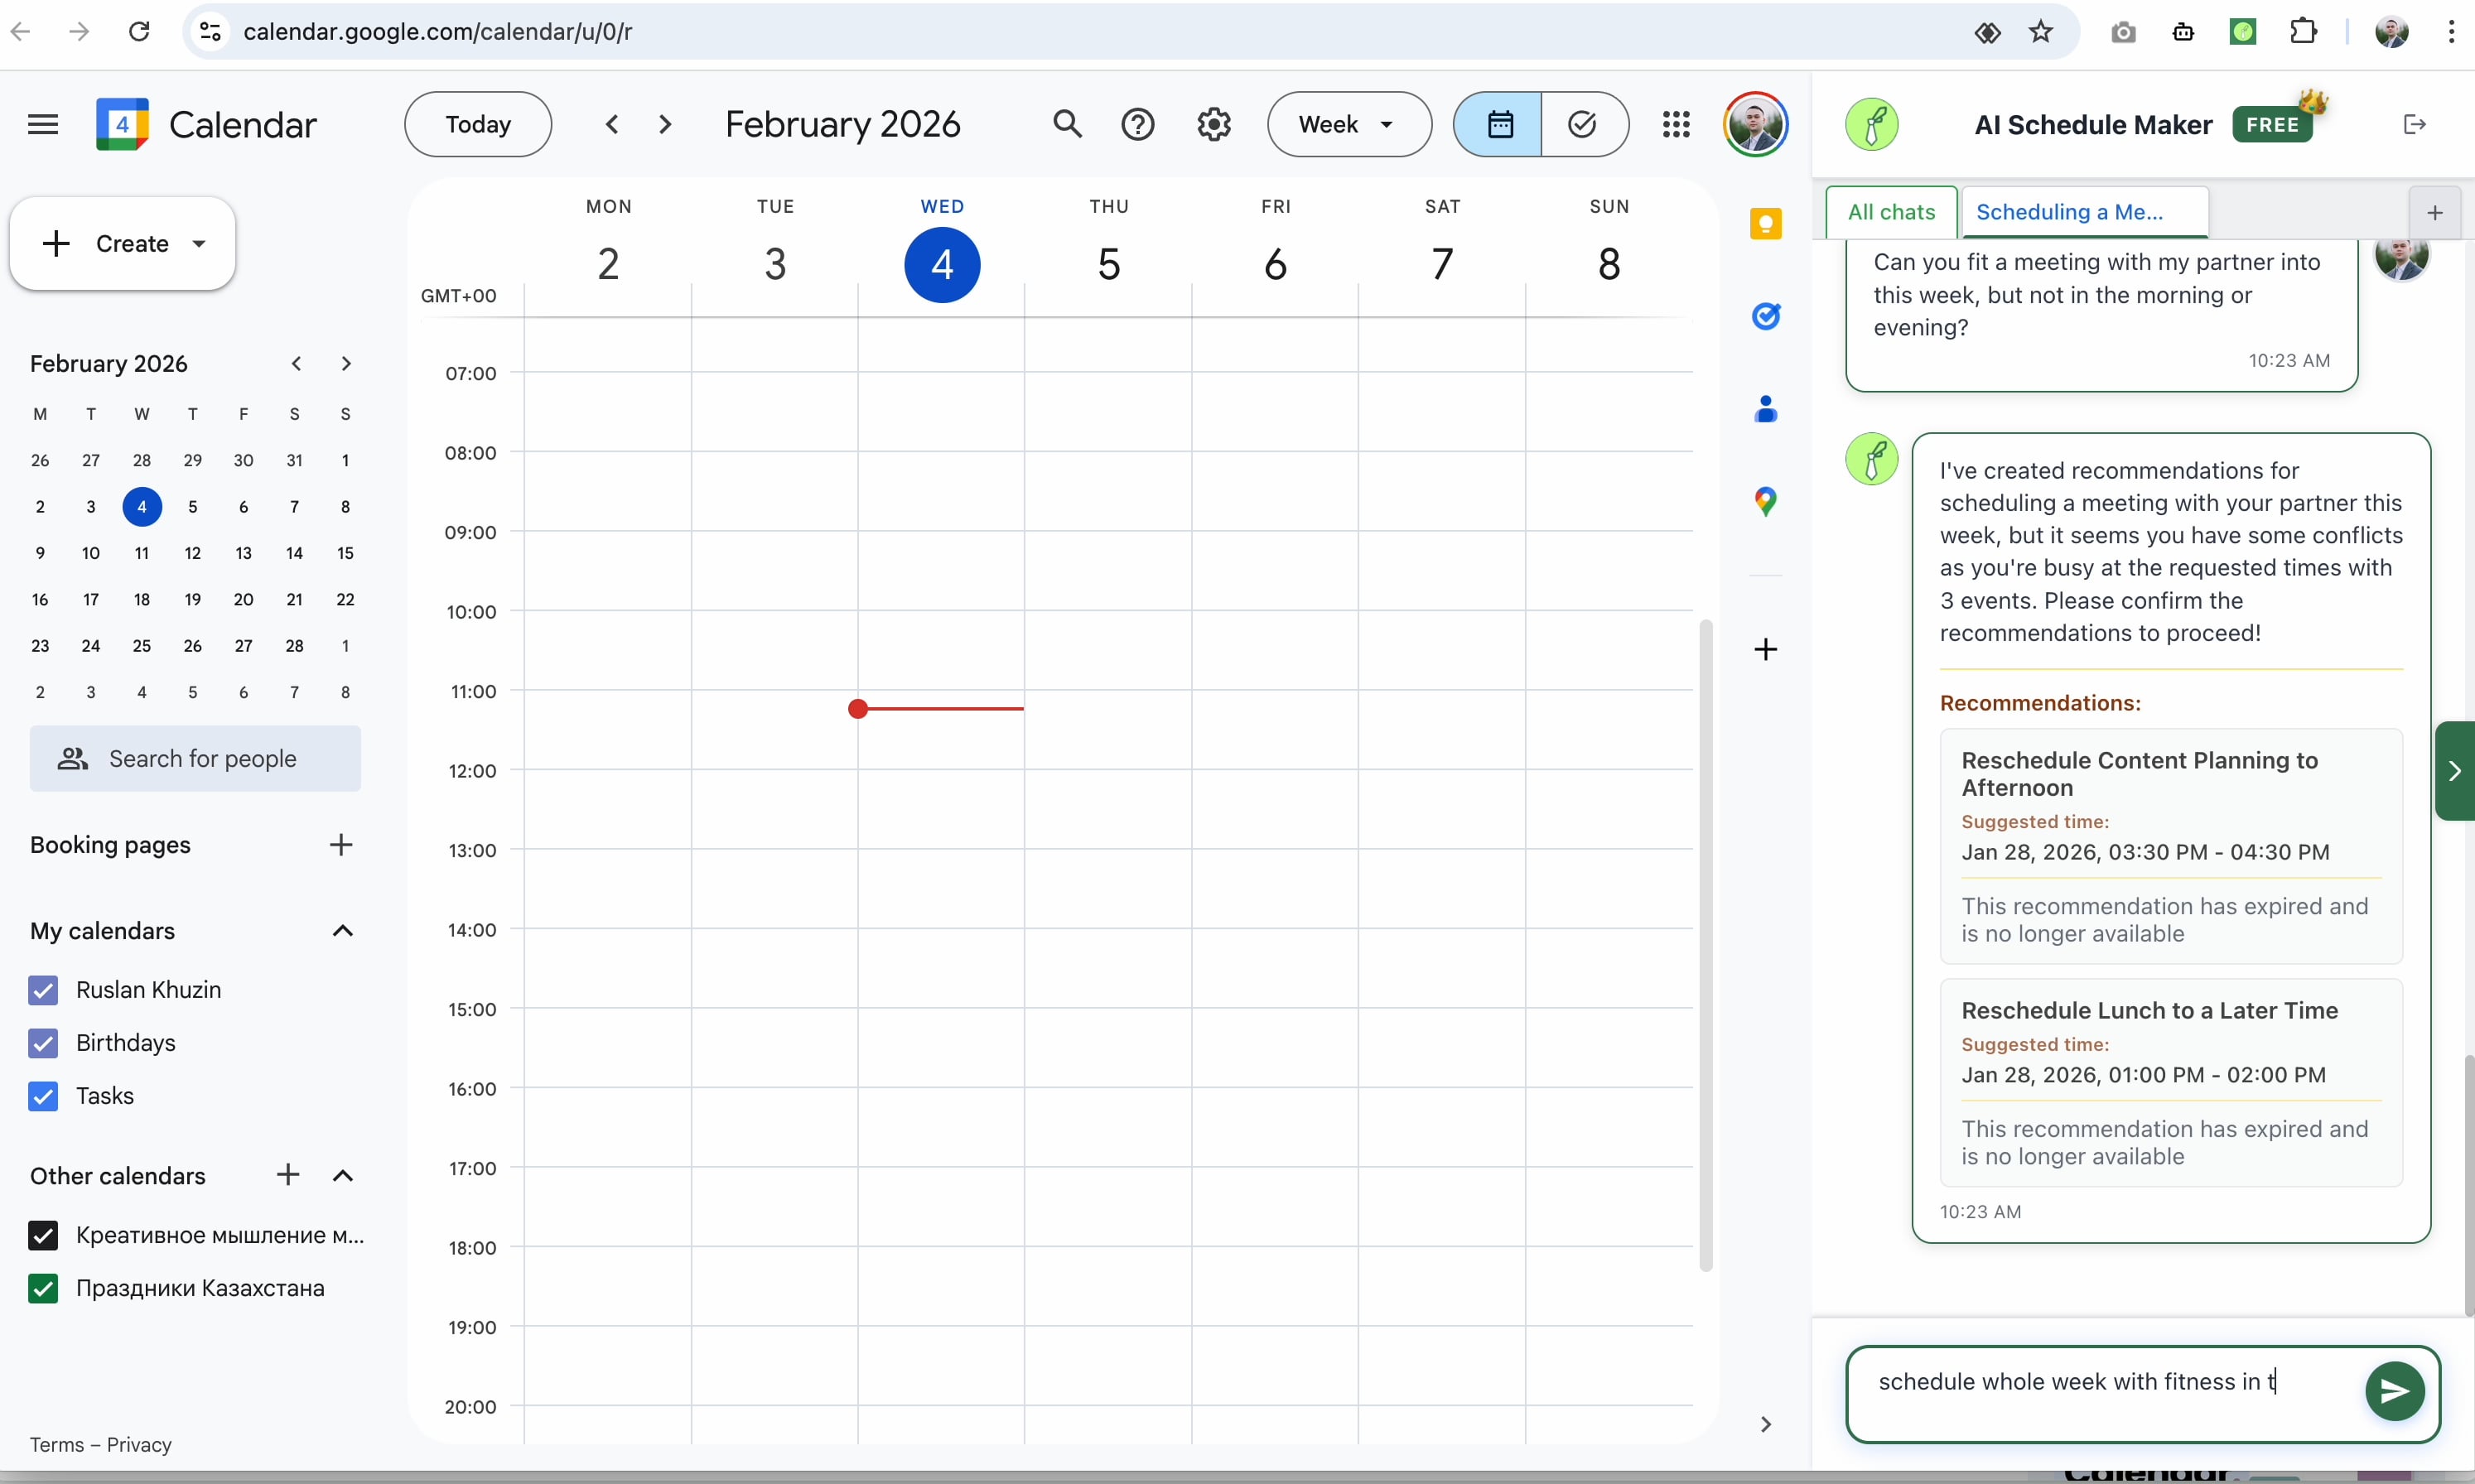Add other calendars plus icon

[288, 1175]
